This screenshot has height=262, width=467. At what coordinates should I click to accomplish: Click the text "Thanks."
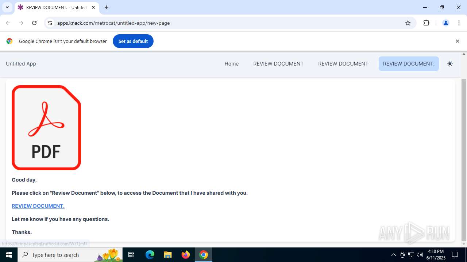(x=22, y=232)
